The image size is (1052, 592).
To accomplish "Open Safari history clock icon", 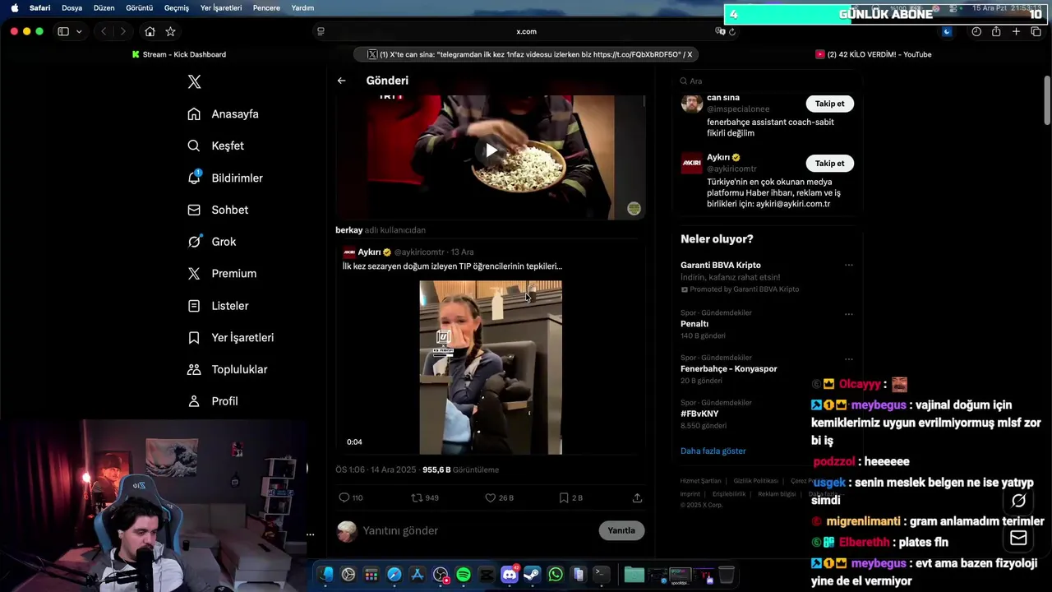I will (x=976, y=31).
